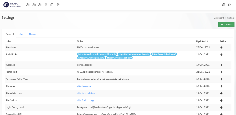
Task: Click the facebook.com/coralslaraship link tag
Action: point(97,54)
